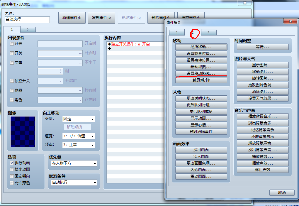Select event page tab 1

(12, 30)
